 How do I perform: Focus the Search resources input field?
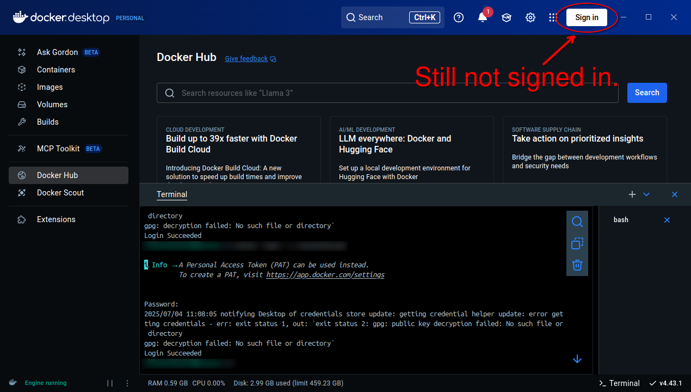click(387, 93)
